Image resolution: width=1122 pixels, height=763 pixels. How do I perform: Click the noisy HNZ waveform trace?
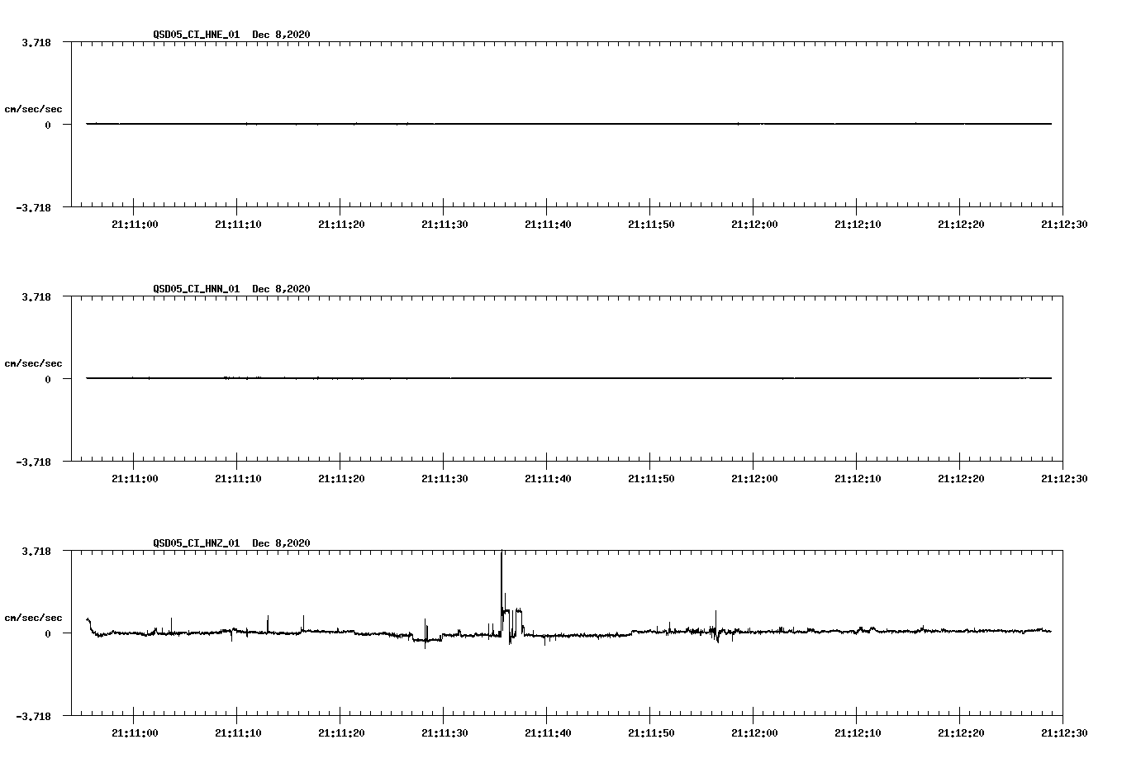(x=744, y=633)
